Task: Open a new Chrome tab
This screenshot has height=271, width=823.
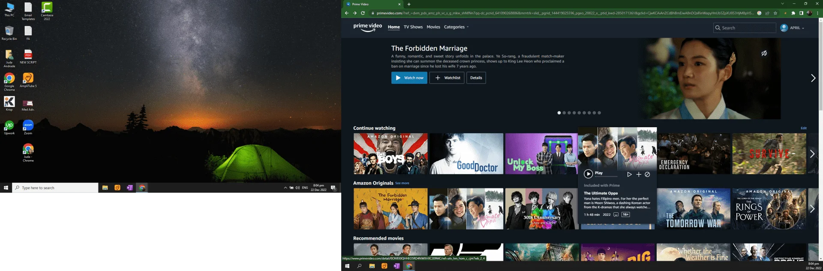Action: point(409,4)
